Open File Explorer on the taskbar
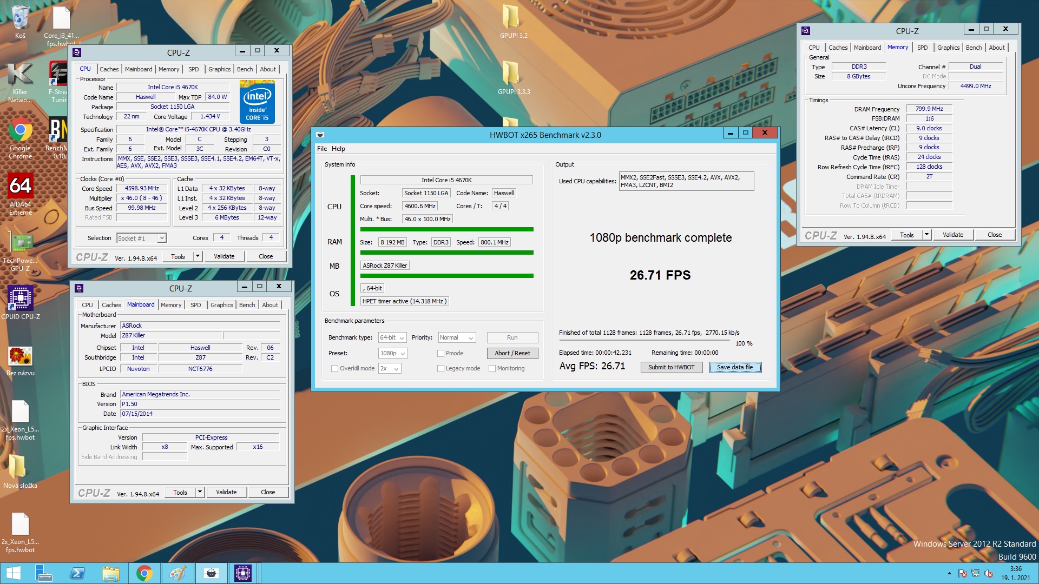1039x584 pixels. (x=111, y=573)
